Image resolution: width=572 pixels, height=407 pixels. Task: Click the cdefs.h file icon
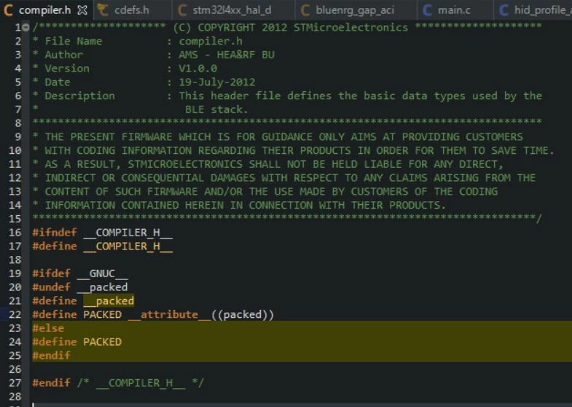103,10
